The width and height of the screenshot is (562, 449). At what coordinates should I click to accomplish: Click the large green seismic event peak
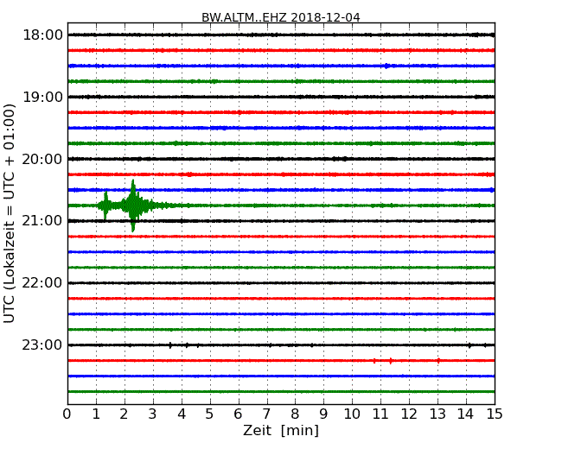click(133, 206)
